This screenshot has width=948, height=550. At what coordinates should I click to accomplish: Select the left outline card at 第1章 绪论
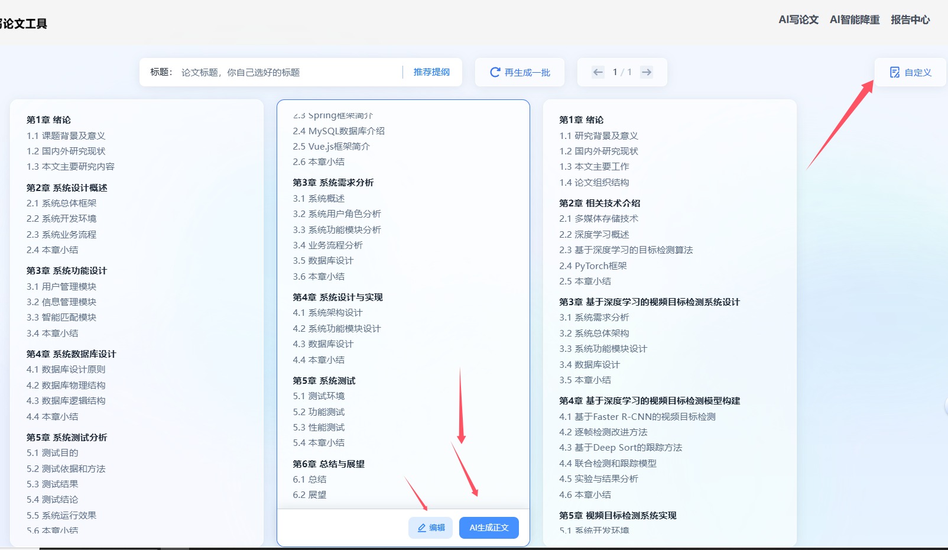48,119
